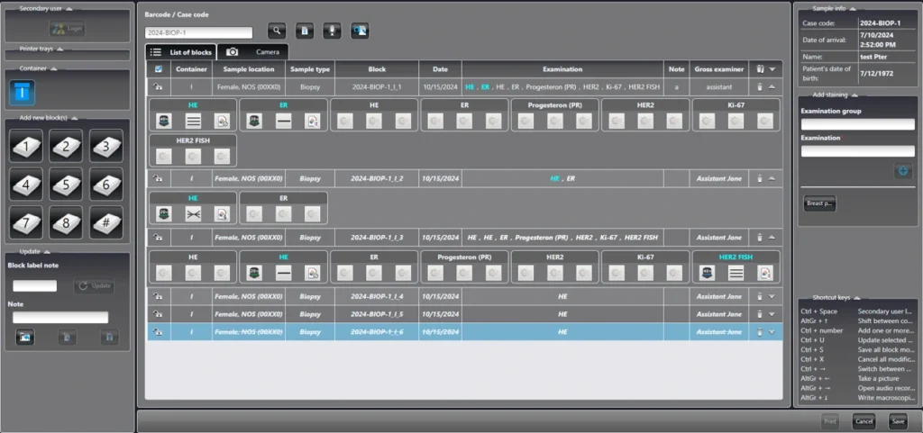Collapse block 2024-BIOP-1_I_1 examination details
The width and height of the screenshot is (923, 433).
click(x=772, y=87)
